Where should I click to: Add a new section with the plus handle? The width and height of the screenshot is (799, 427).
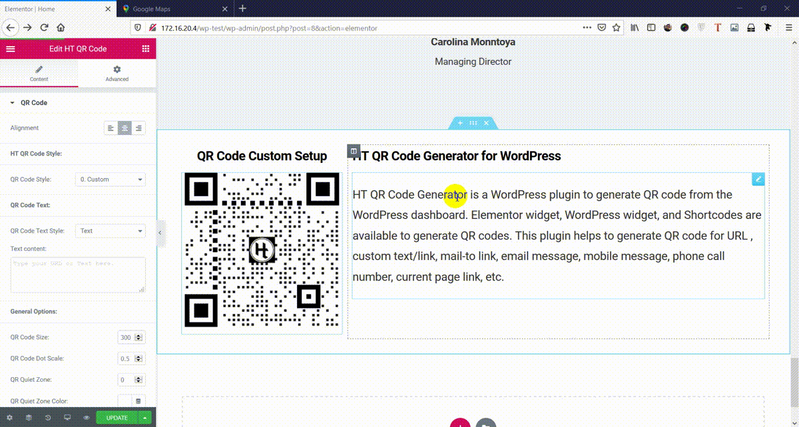click(460, 123)
